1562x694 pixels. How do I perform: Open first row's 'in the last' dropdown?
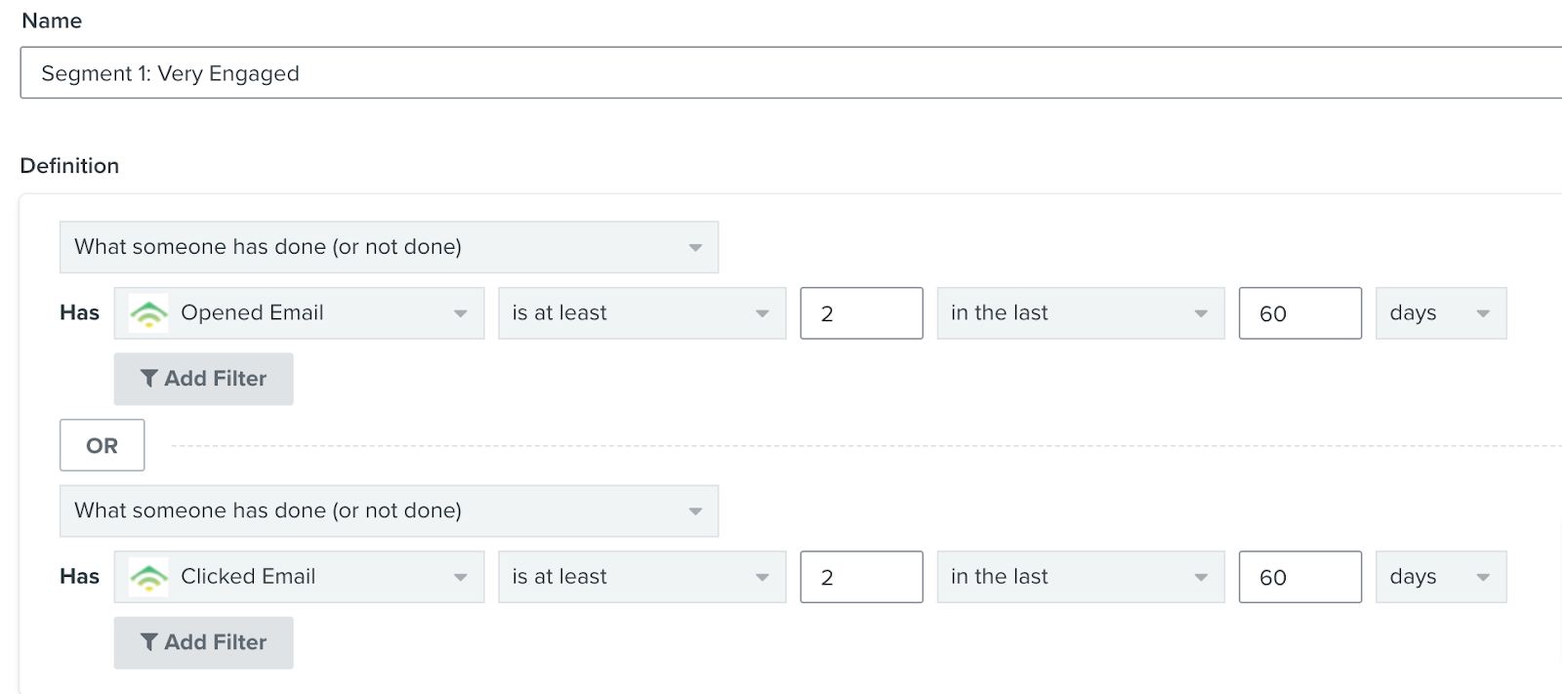coord(1080,313)
